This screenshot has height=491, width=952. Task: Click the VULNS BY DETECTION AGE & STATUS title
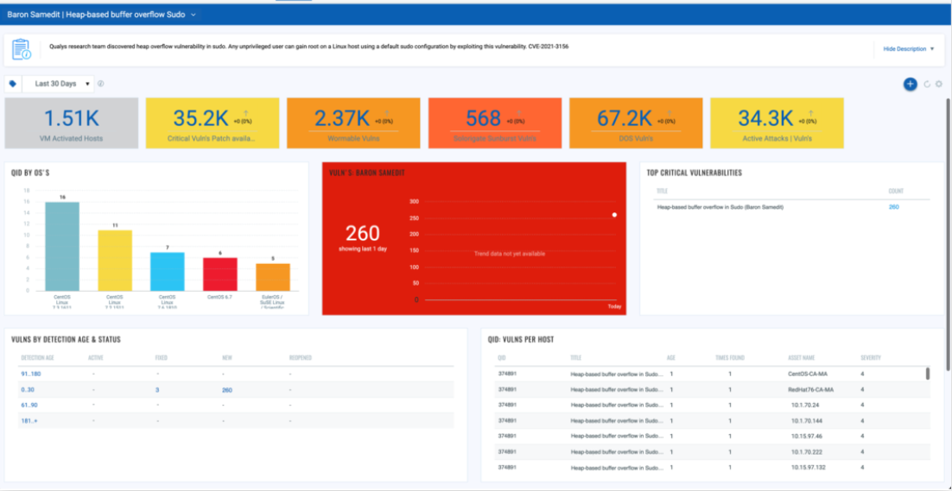(x=66, y=339)
